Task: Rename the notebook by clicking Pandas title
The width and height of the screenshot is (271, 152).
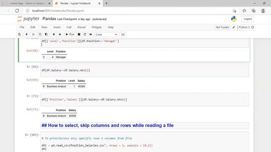Action: 49,19
